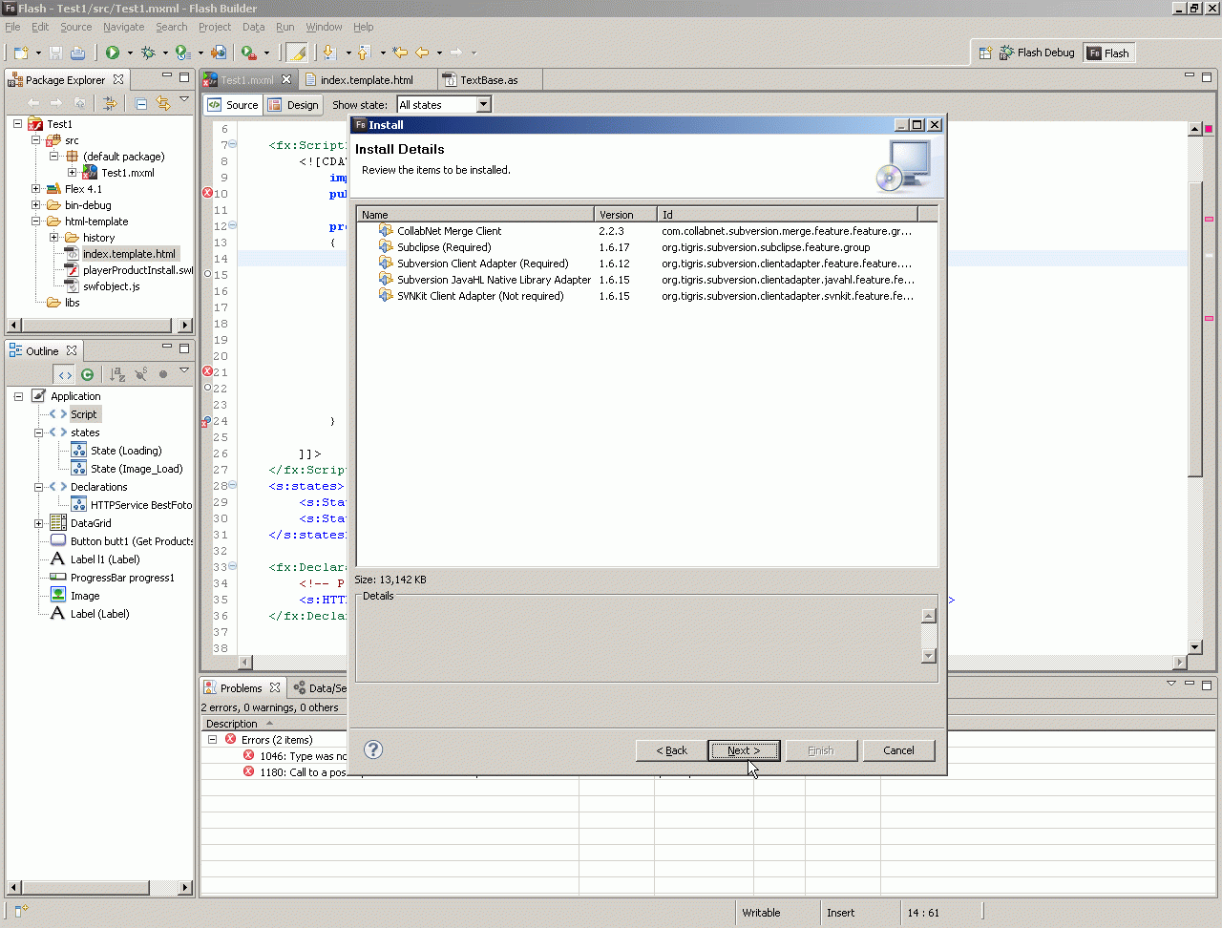Toggle the Outline MXML view mode icon
This screenshot has height=928, width=1222.
[64, 374]
